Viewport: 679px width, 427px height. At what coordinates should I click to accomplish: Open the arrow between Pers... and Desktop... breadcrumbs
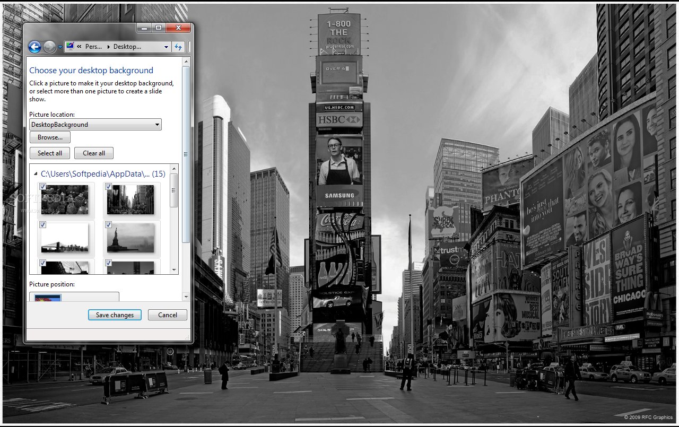click(x=109, y=47)
